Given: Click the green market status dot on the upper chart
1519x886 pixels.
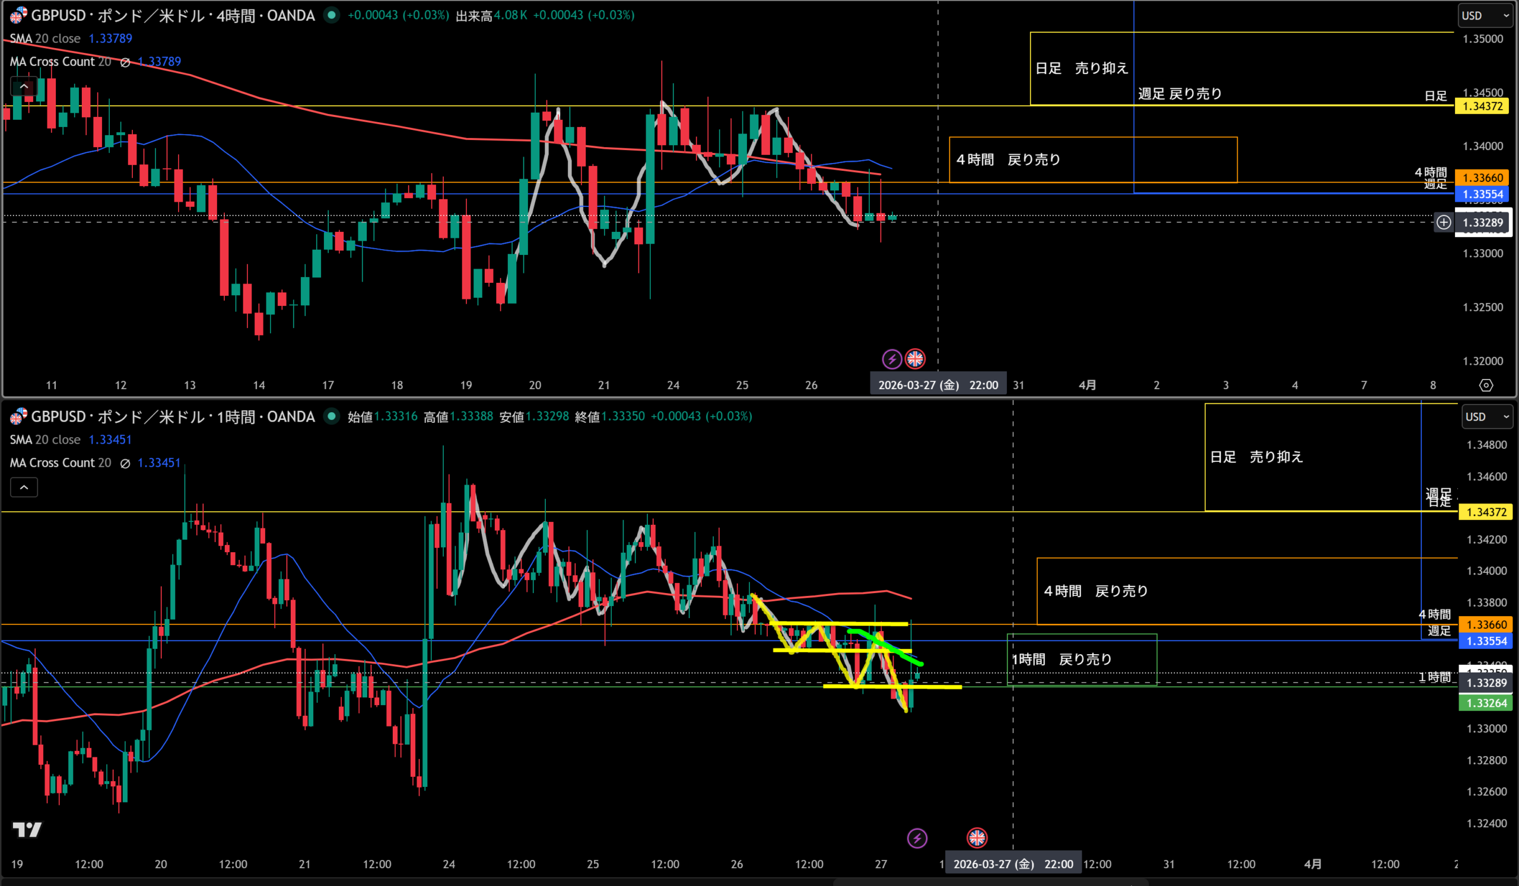Looking at the screenshot, I should (331, 15).
